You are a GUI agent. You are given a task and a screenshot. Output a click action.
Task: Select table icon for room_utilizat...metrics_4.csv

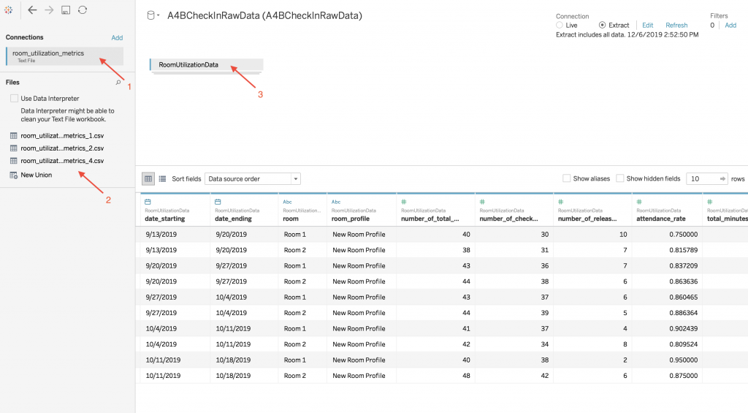click(x=13, y=160)
